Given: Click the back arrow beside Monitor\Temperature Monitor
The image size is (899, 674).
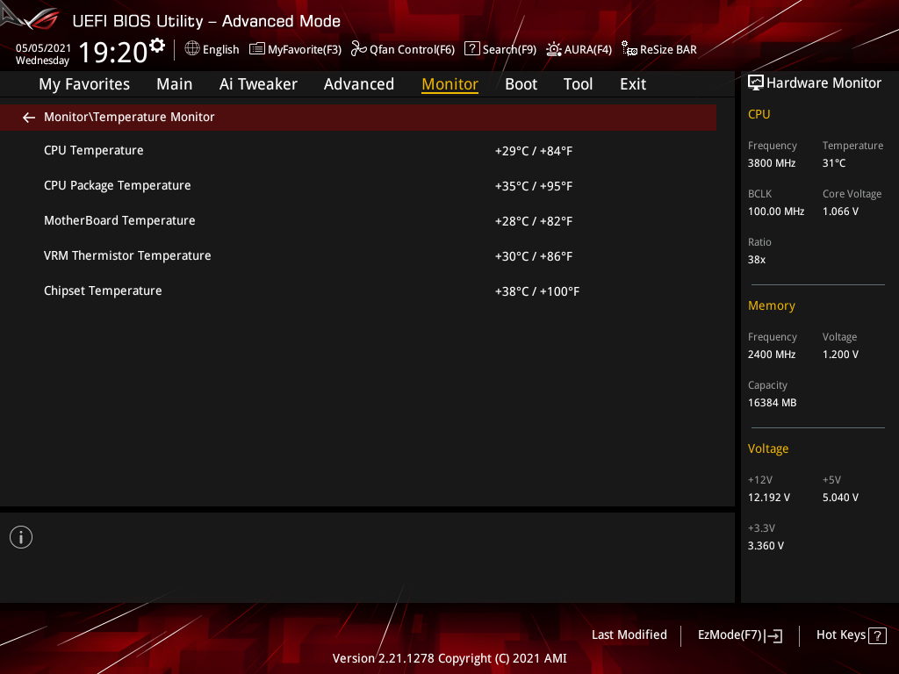Looking at the screenshot, I should tap(29, 118).
